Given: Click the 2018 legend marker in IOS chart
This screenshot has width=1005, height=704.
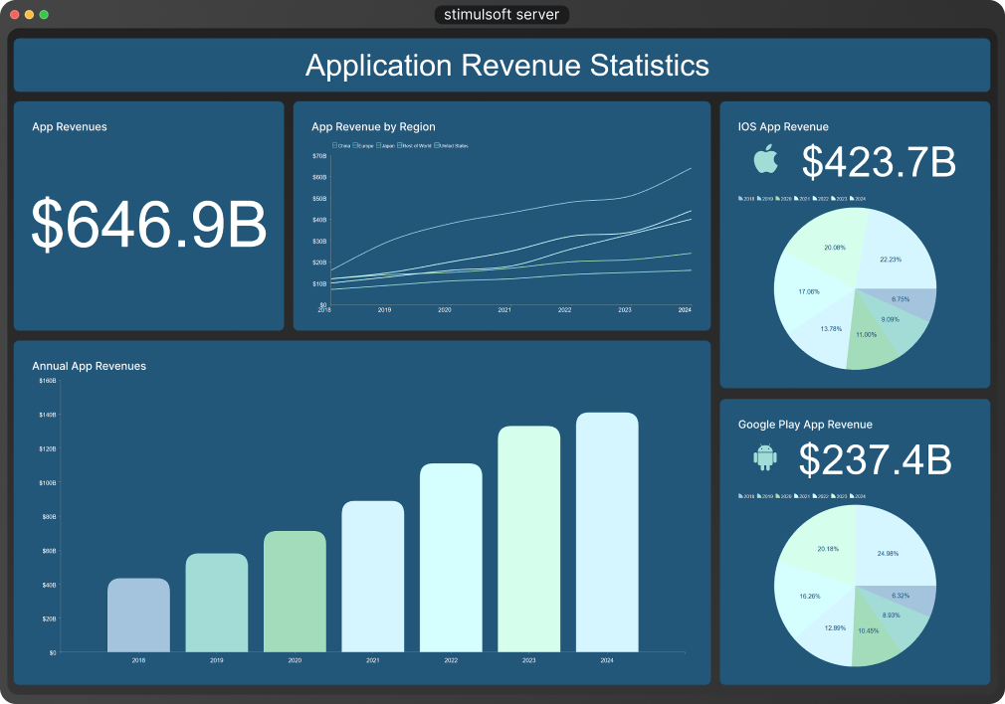Looking at the screenshot, I should 741,199.
